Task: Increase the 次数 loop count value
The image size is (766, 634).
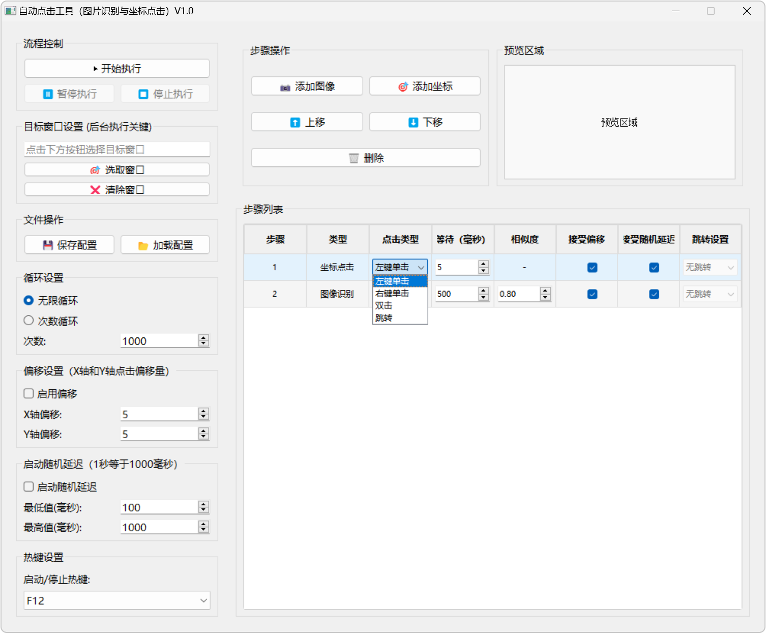Action: coord(203,338)
